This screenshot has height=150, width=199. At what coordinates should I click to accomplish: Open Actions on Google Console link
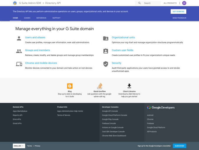tap(113, 128)
